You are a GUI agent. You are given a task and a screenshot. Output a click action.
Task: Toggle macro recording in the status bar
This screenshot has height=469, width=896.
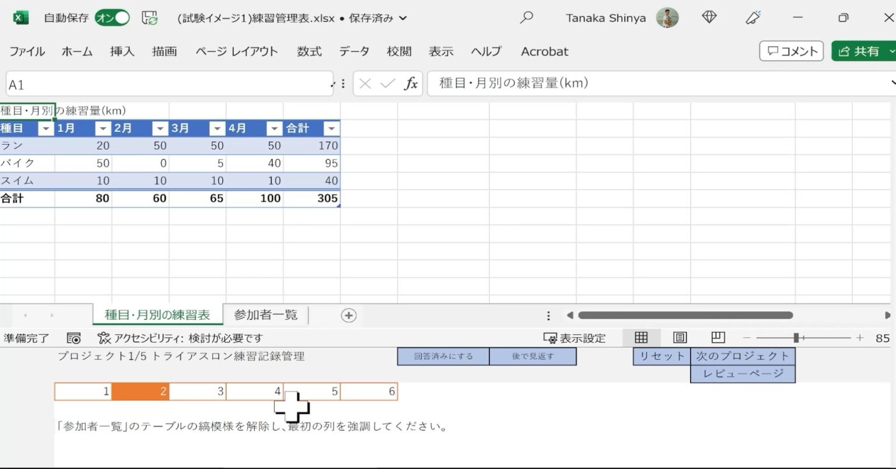[74, 338]
